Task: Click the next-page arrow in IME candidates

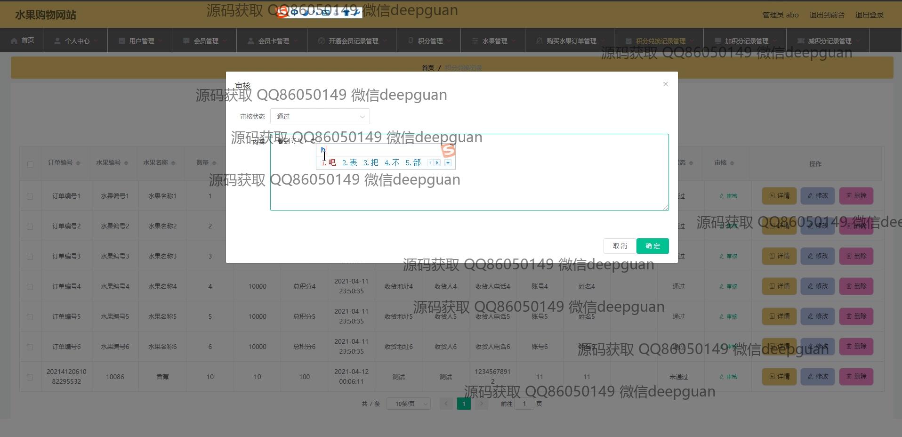Action: 437,163
